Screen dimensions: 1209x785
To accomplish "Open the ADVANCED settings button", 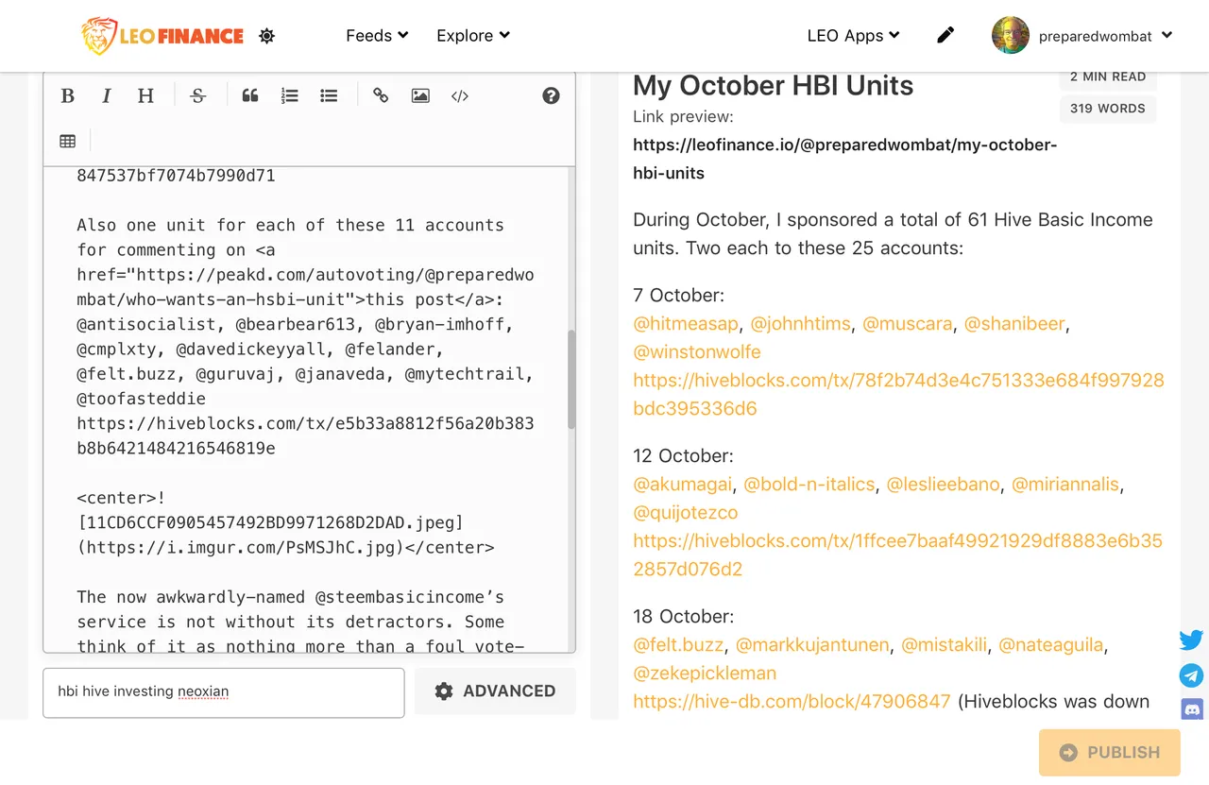I will [x=495, y=691].
